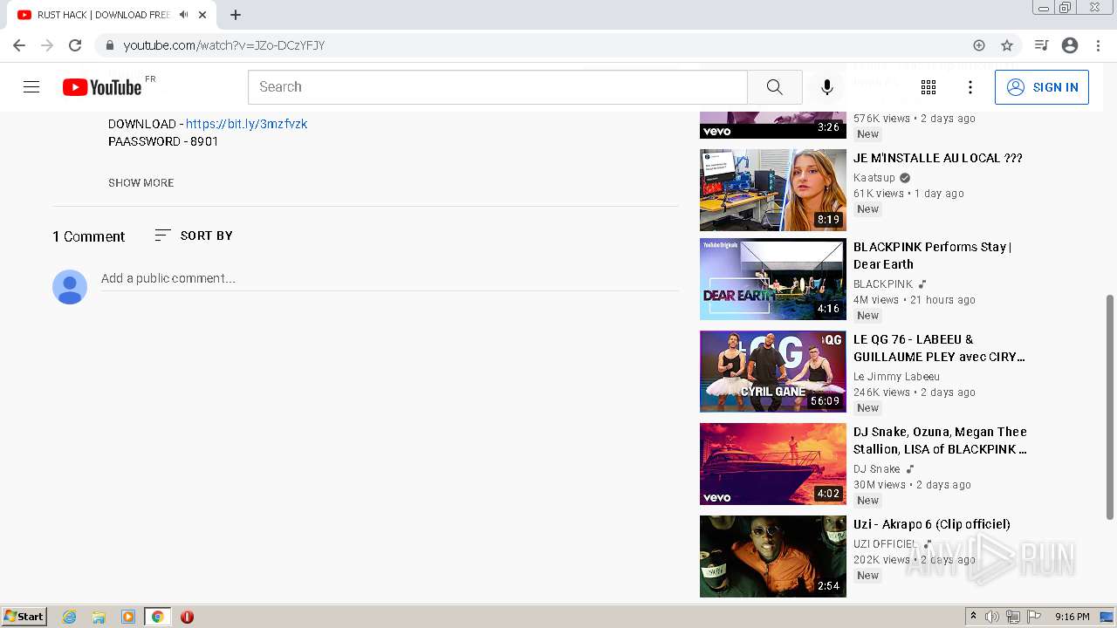Open the Uzi Akrapo 6 thumbnail
The image size is (1117, 628).
[x=773, y=556]
